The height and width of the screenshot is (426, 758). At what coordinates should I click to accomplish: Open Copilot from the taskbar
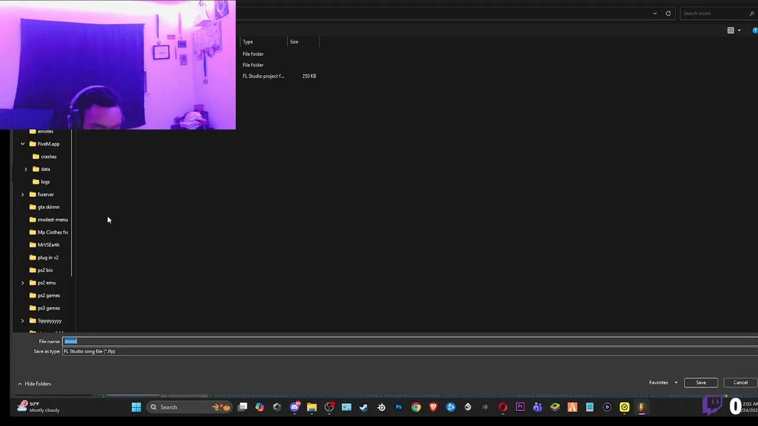259,407
